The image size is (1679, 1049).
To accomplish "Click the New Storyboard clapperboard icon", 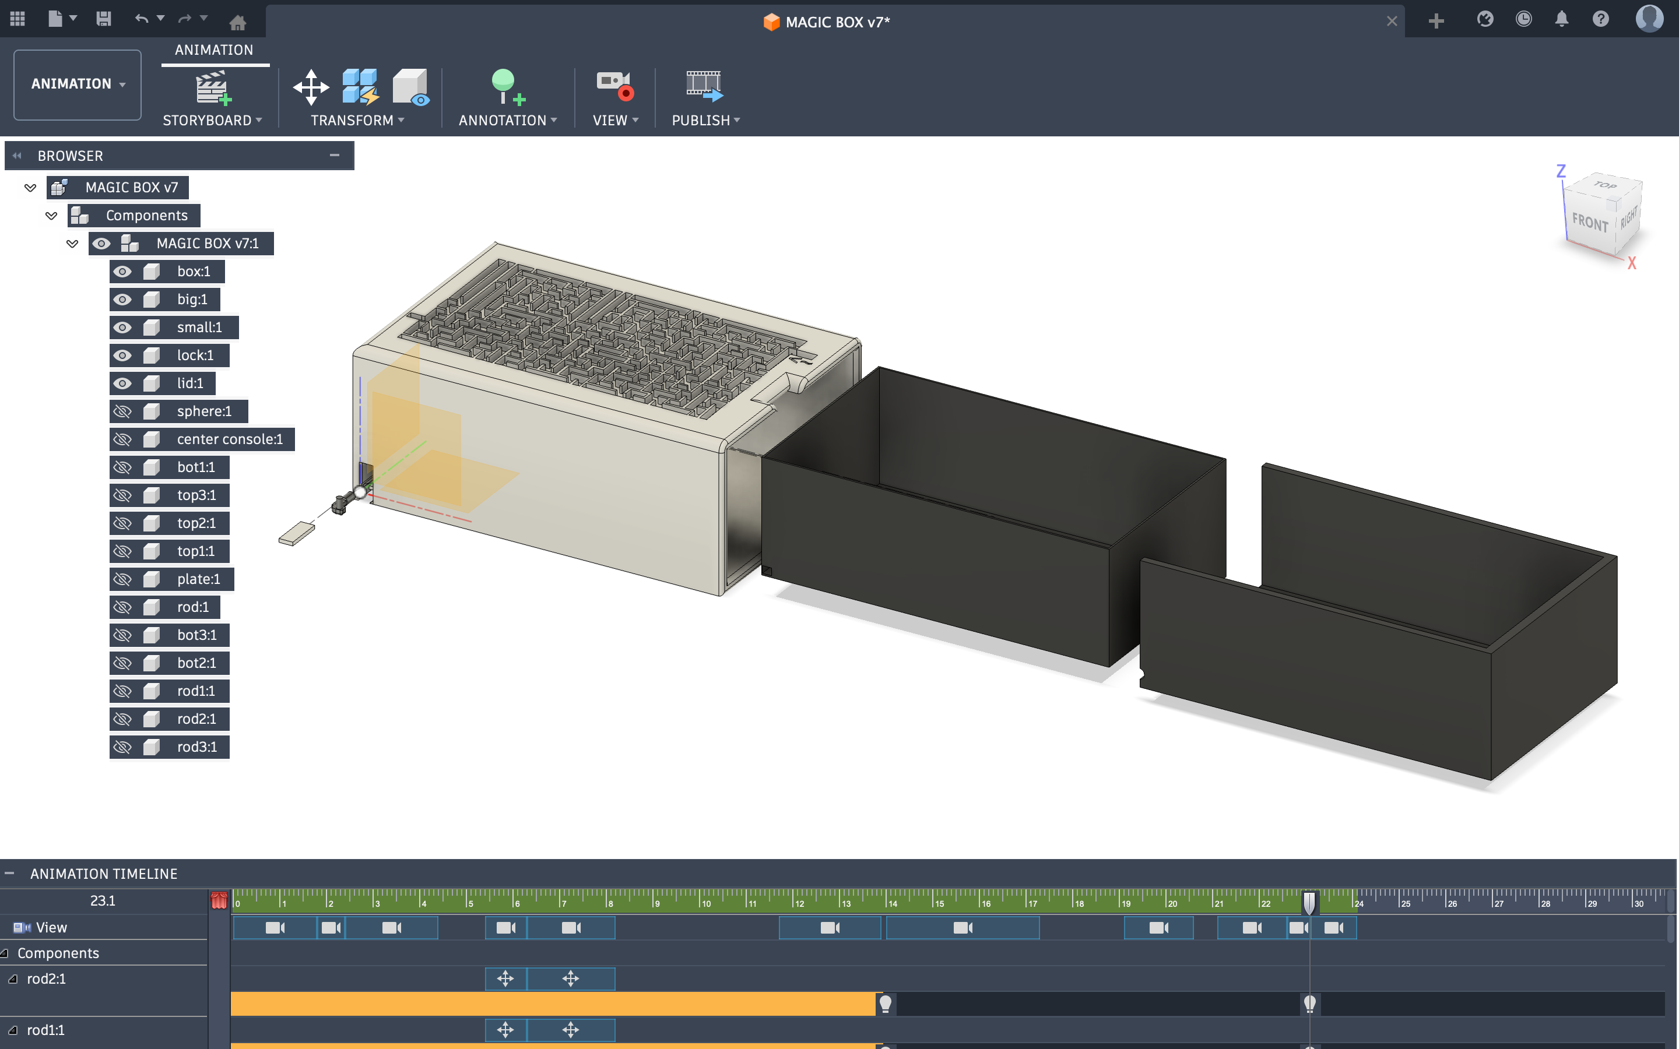I will pos(212,87).
